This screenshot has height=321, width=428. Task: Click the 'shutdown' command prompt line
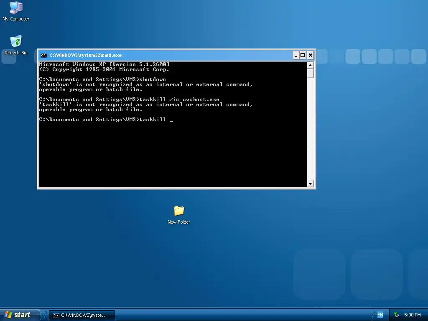(102, 79)
